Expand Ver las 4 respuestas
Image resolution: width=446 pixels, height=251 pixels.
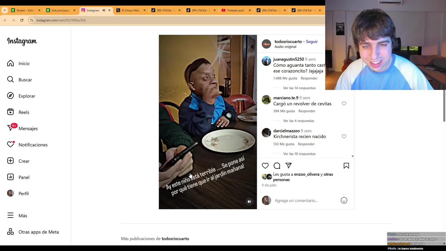coord(299,121)
